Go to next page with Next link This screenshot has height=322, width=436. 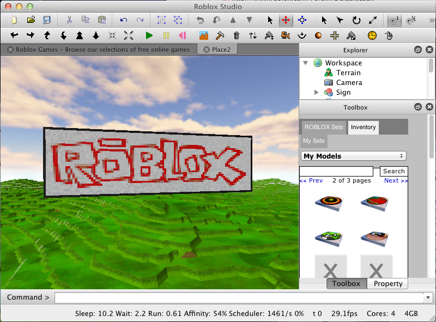coord(396,181)
